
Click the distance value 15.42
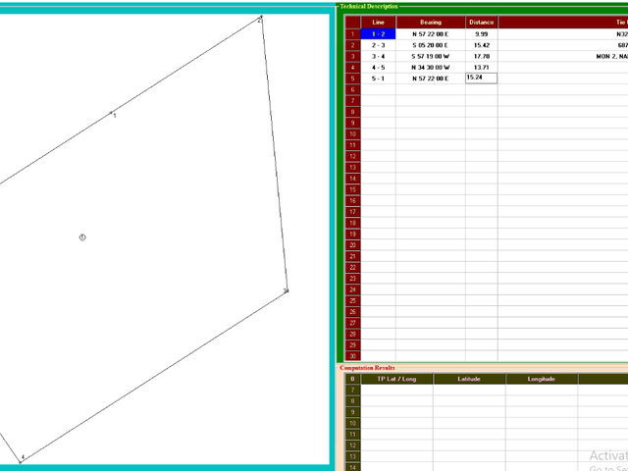coord(482,45)
